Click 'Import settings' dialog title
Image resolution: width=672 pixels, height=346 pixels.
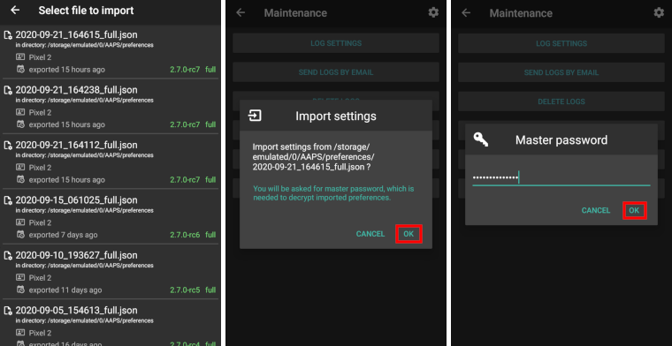click(x=336, y=116)
